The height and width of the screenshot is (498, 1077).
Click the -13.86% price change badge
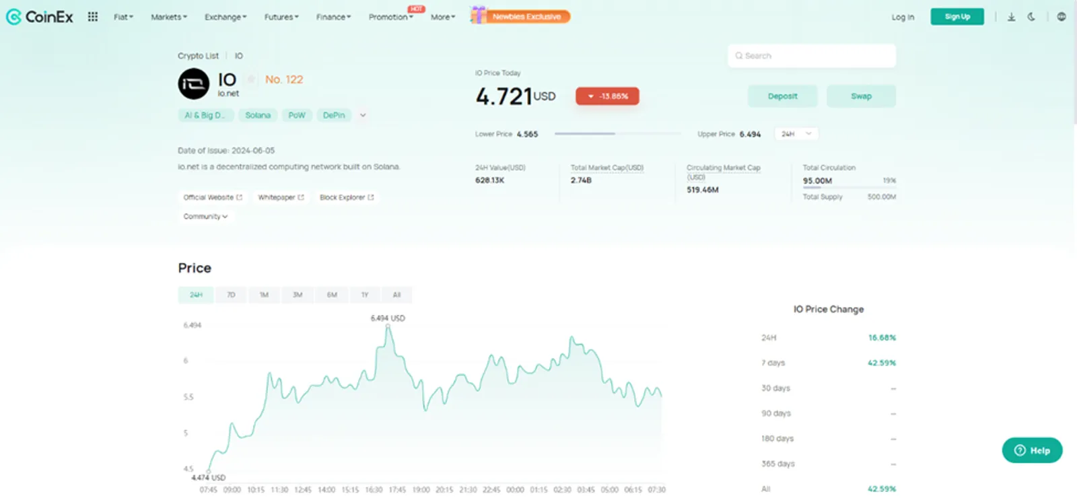(607, 96)
